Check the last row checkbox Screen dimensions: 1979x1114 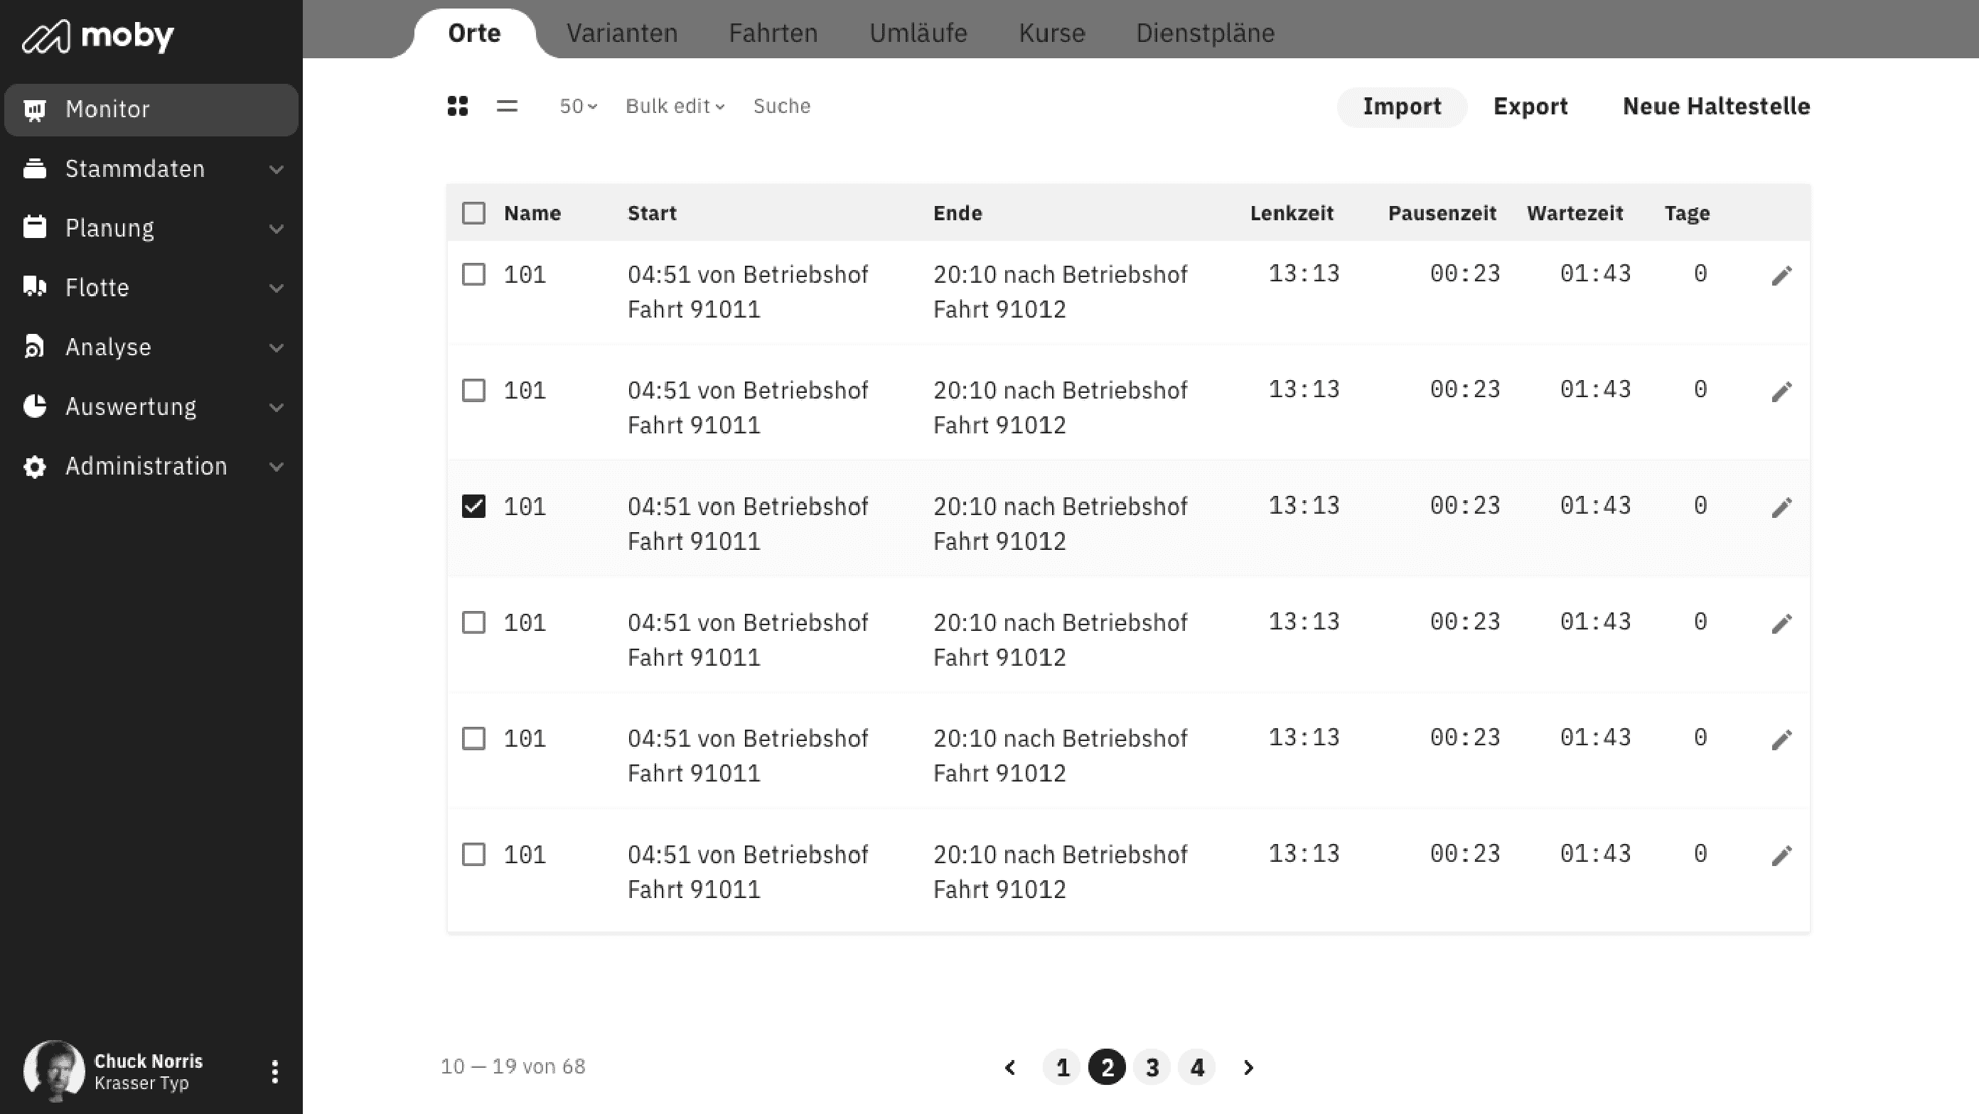473,855
